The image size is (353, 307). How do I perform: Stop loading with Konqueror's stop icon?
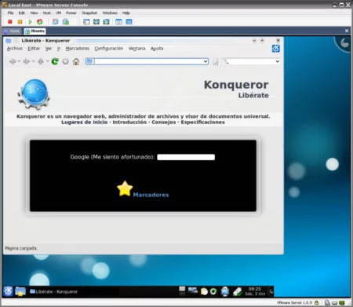[65, 61]
